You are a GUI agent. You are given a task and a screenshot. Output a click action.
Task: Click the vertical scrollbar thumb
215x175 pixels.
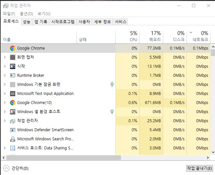pos(213,53)
